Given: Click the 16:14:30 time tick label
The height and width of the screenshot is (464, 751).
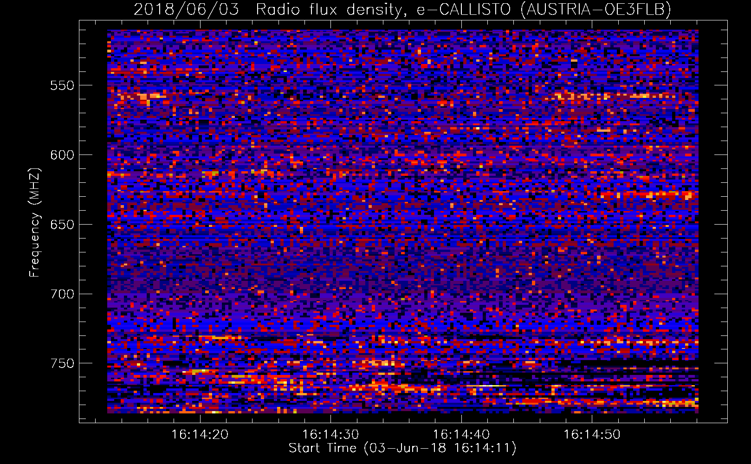Looking at the screenshot, I should click(330, 435).
